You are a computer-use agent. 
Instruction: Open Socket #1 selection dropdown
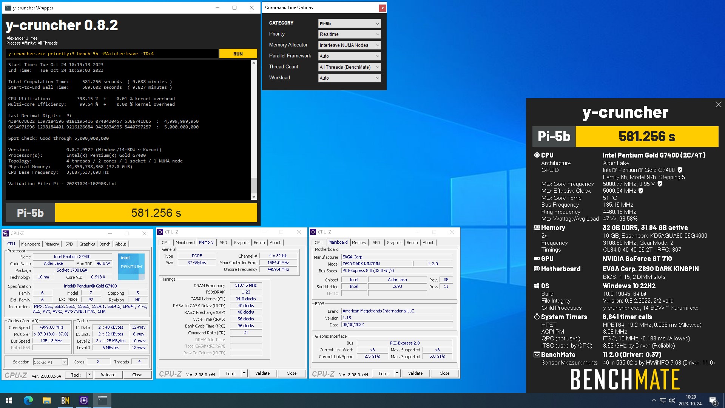point(51,362)
